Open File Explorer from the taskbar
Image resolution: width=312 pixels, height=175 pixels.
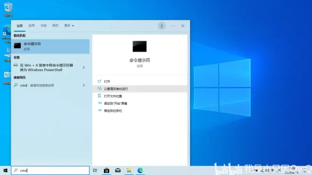coord(129,170)
